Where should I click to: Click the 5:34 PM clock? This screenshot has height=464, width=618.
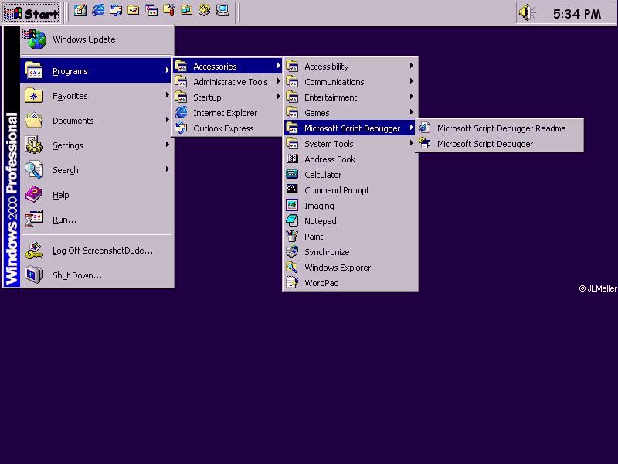pyautogui.click(x=577, y=14)
